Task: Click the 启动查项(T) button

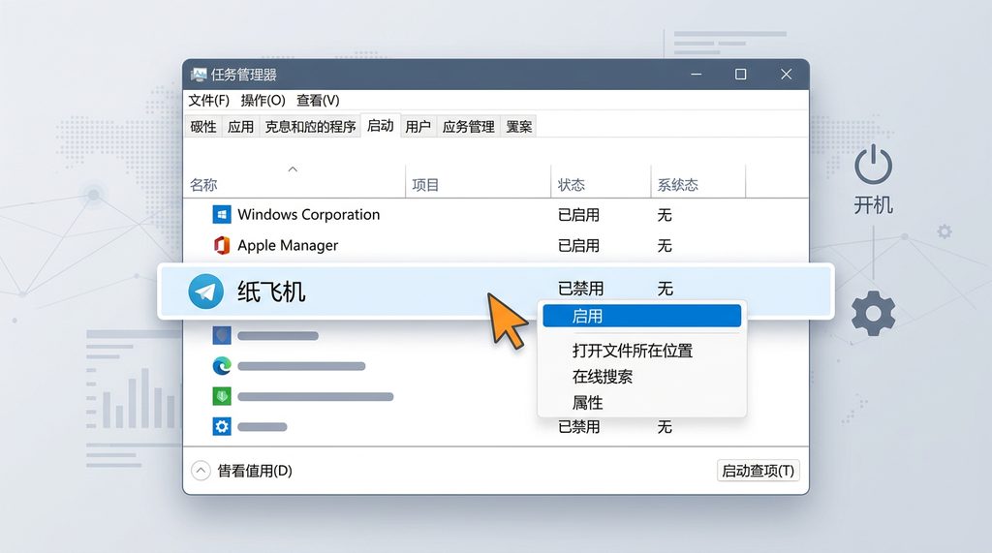Action: [758, 471]
